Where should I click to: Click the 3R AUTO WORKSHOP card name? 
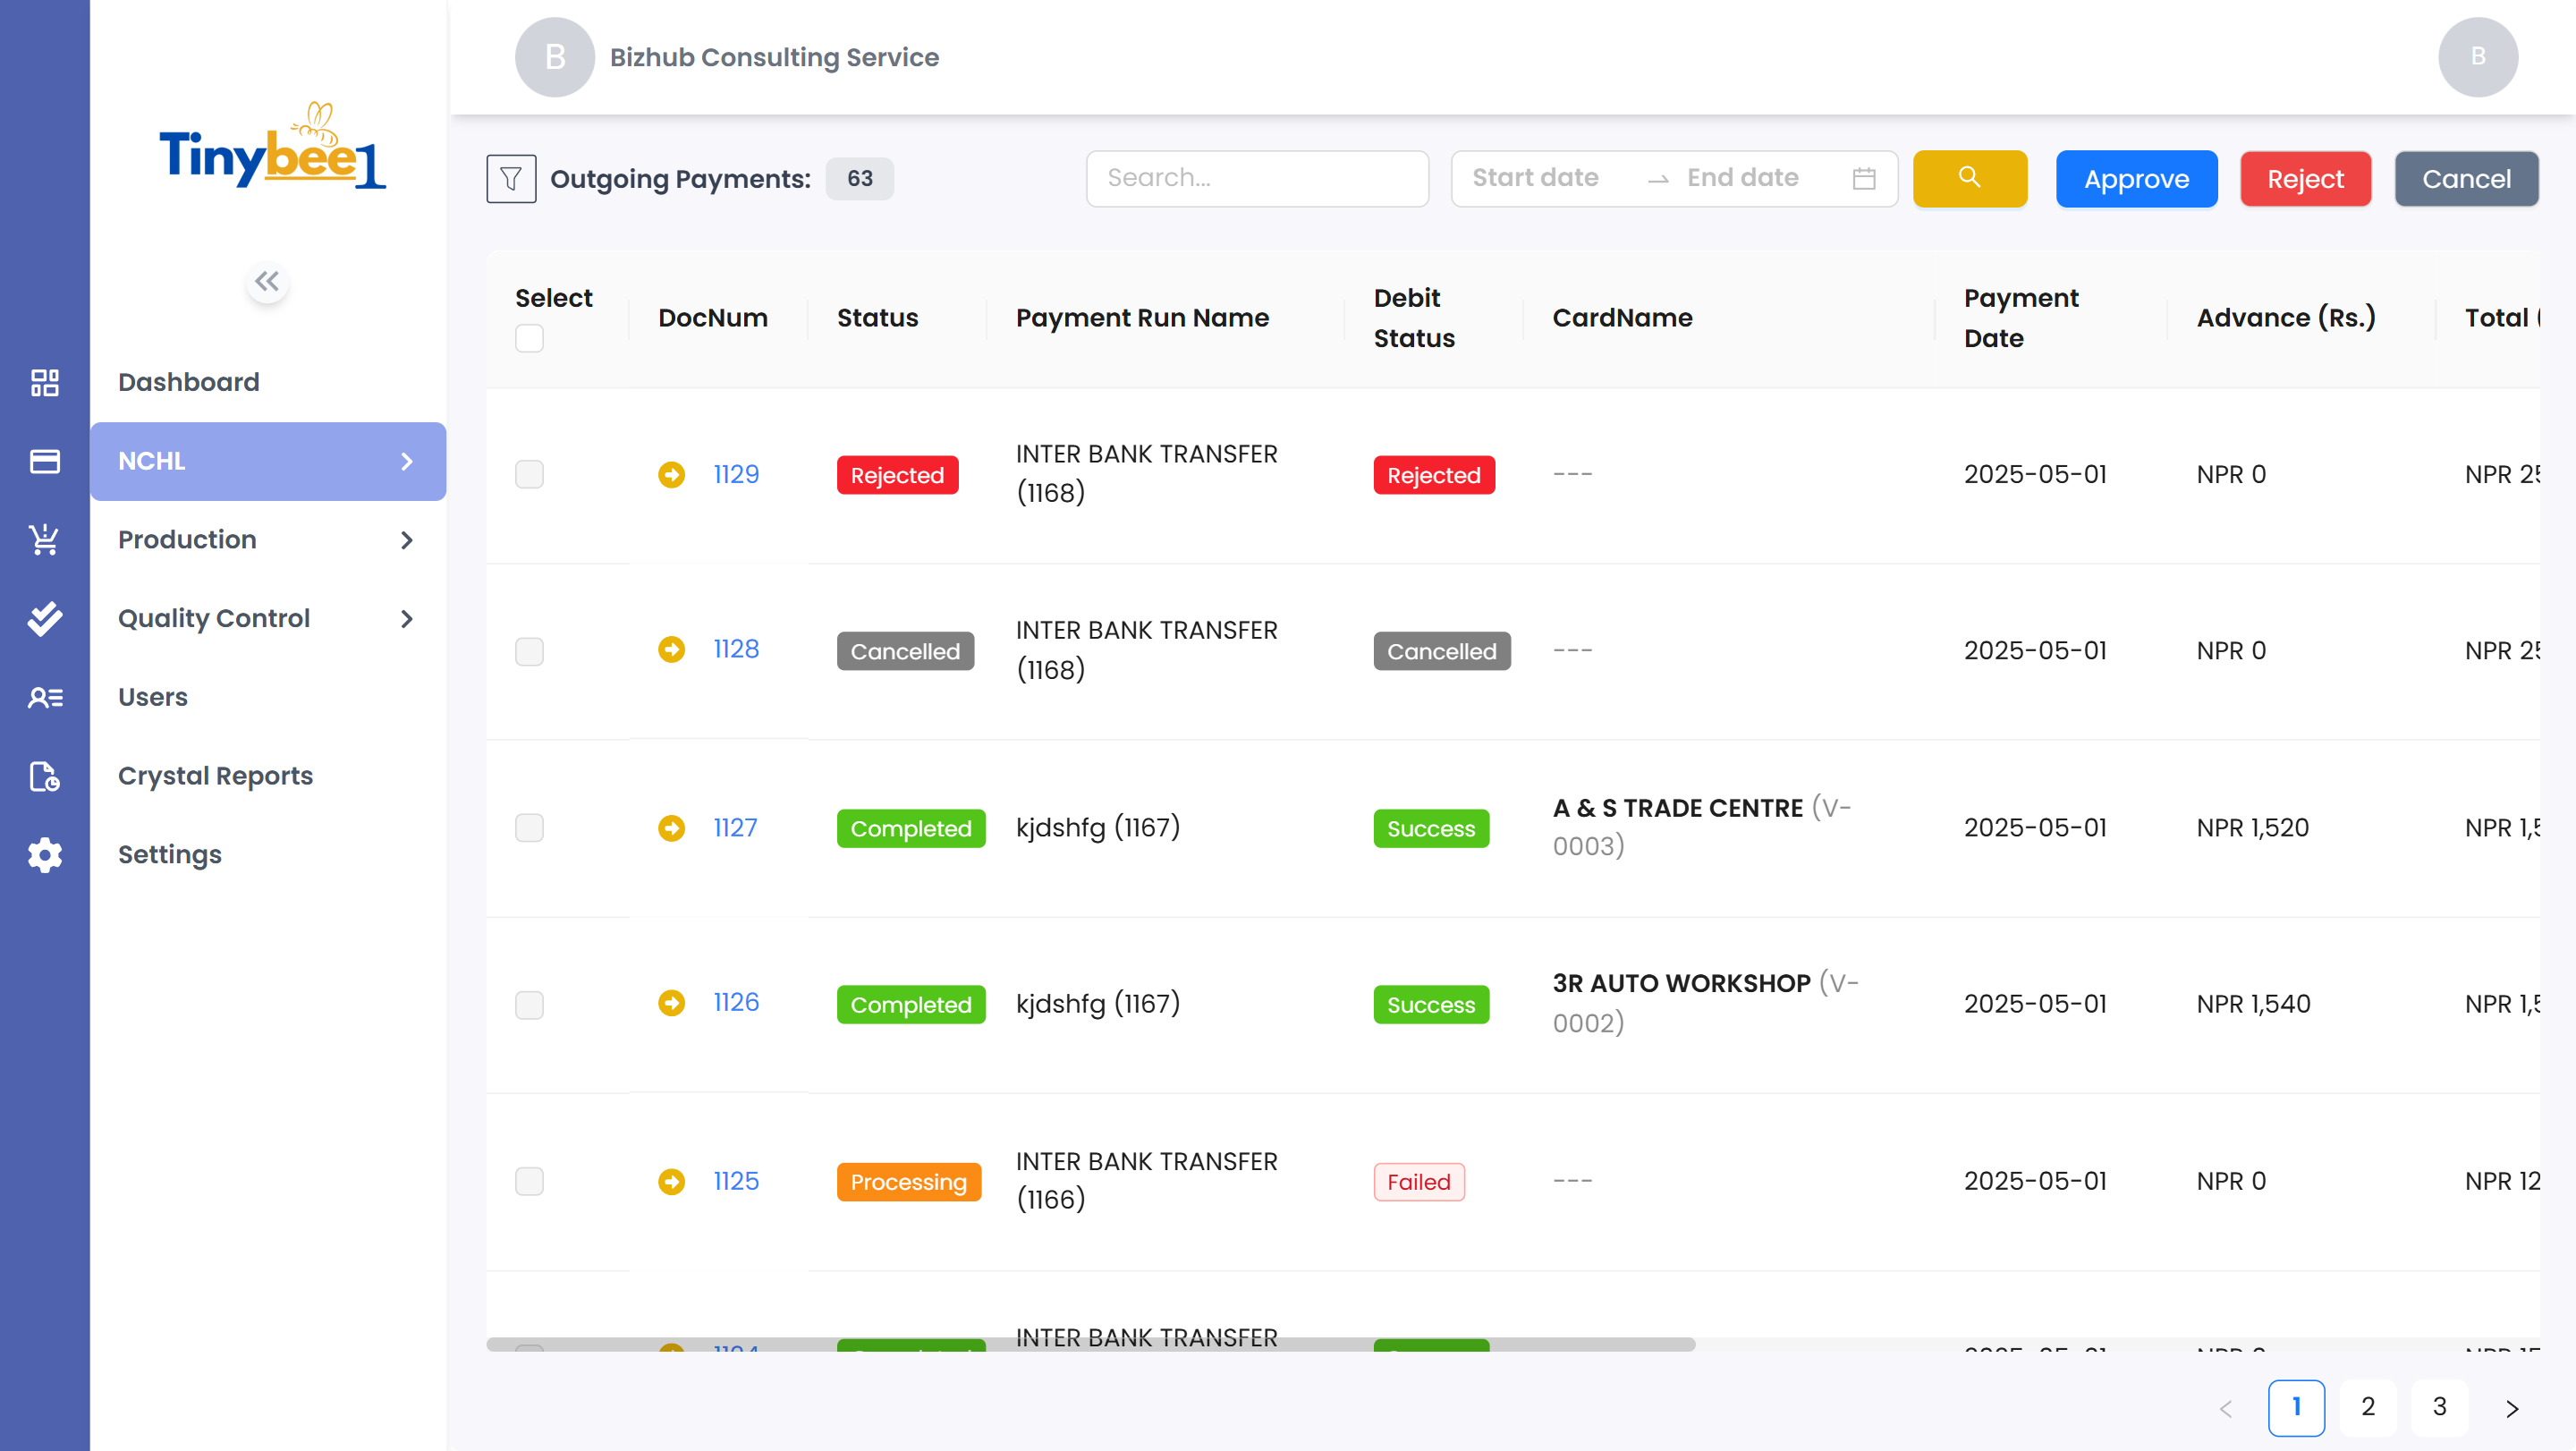click(1681, 984)
